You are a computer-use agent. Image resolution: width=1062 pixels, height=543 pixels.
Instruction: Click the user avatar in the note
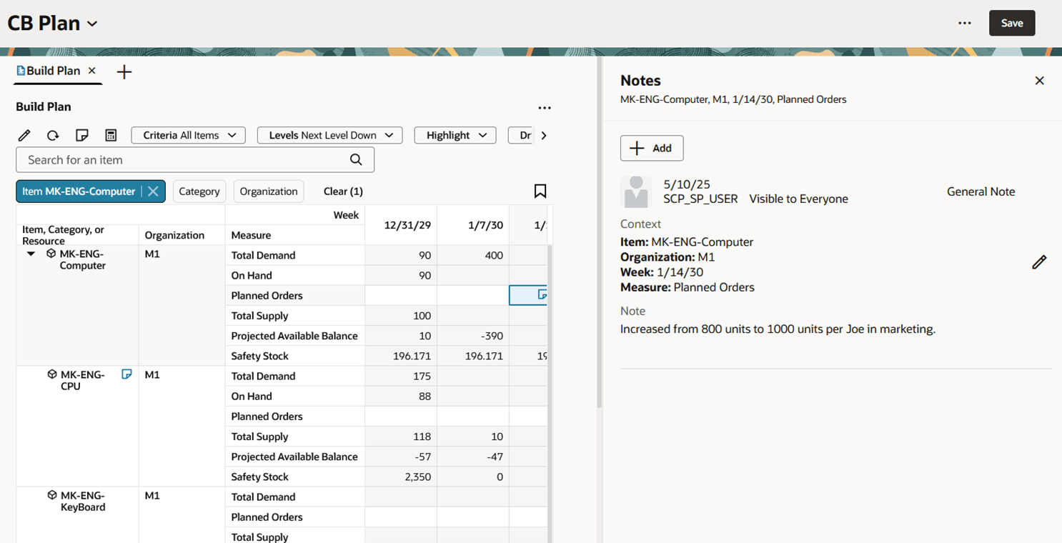[x=636, y=192]
